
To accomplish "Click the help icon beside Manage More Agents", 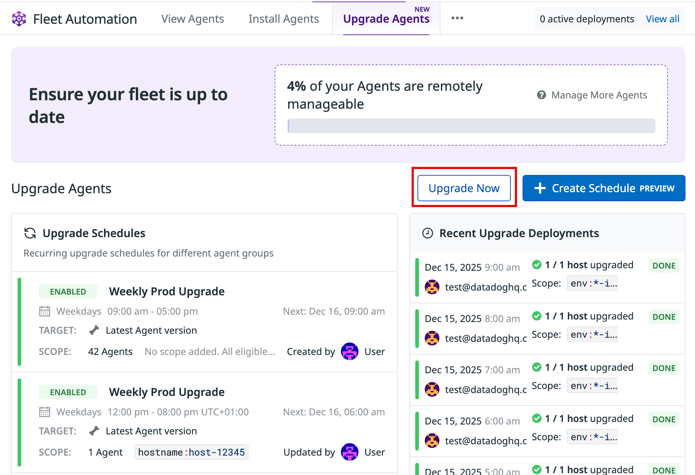I will click(541, 95).
